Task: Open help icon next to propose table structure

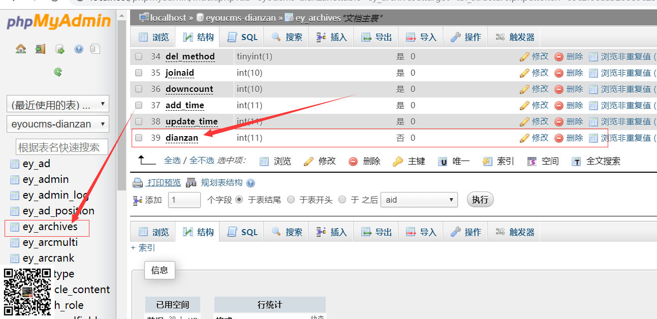Action: click(x=250, y=183)
